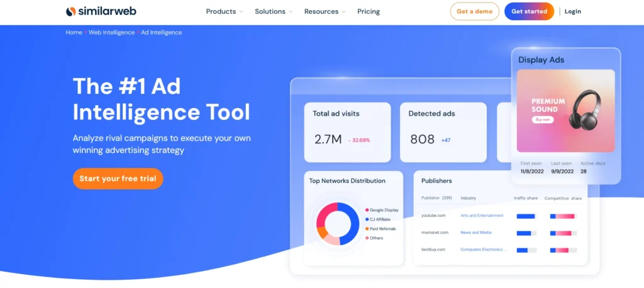Click the +47 change value
644x288 pixels.
point(446,140)
